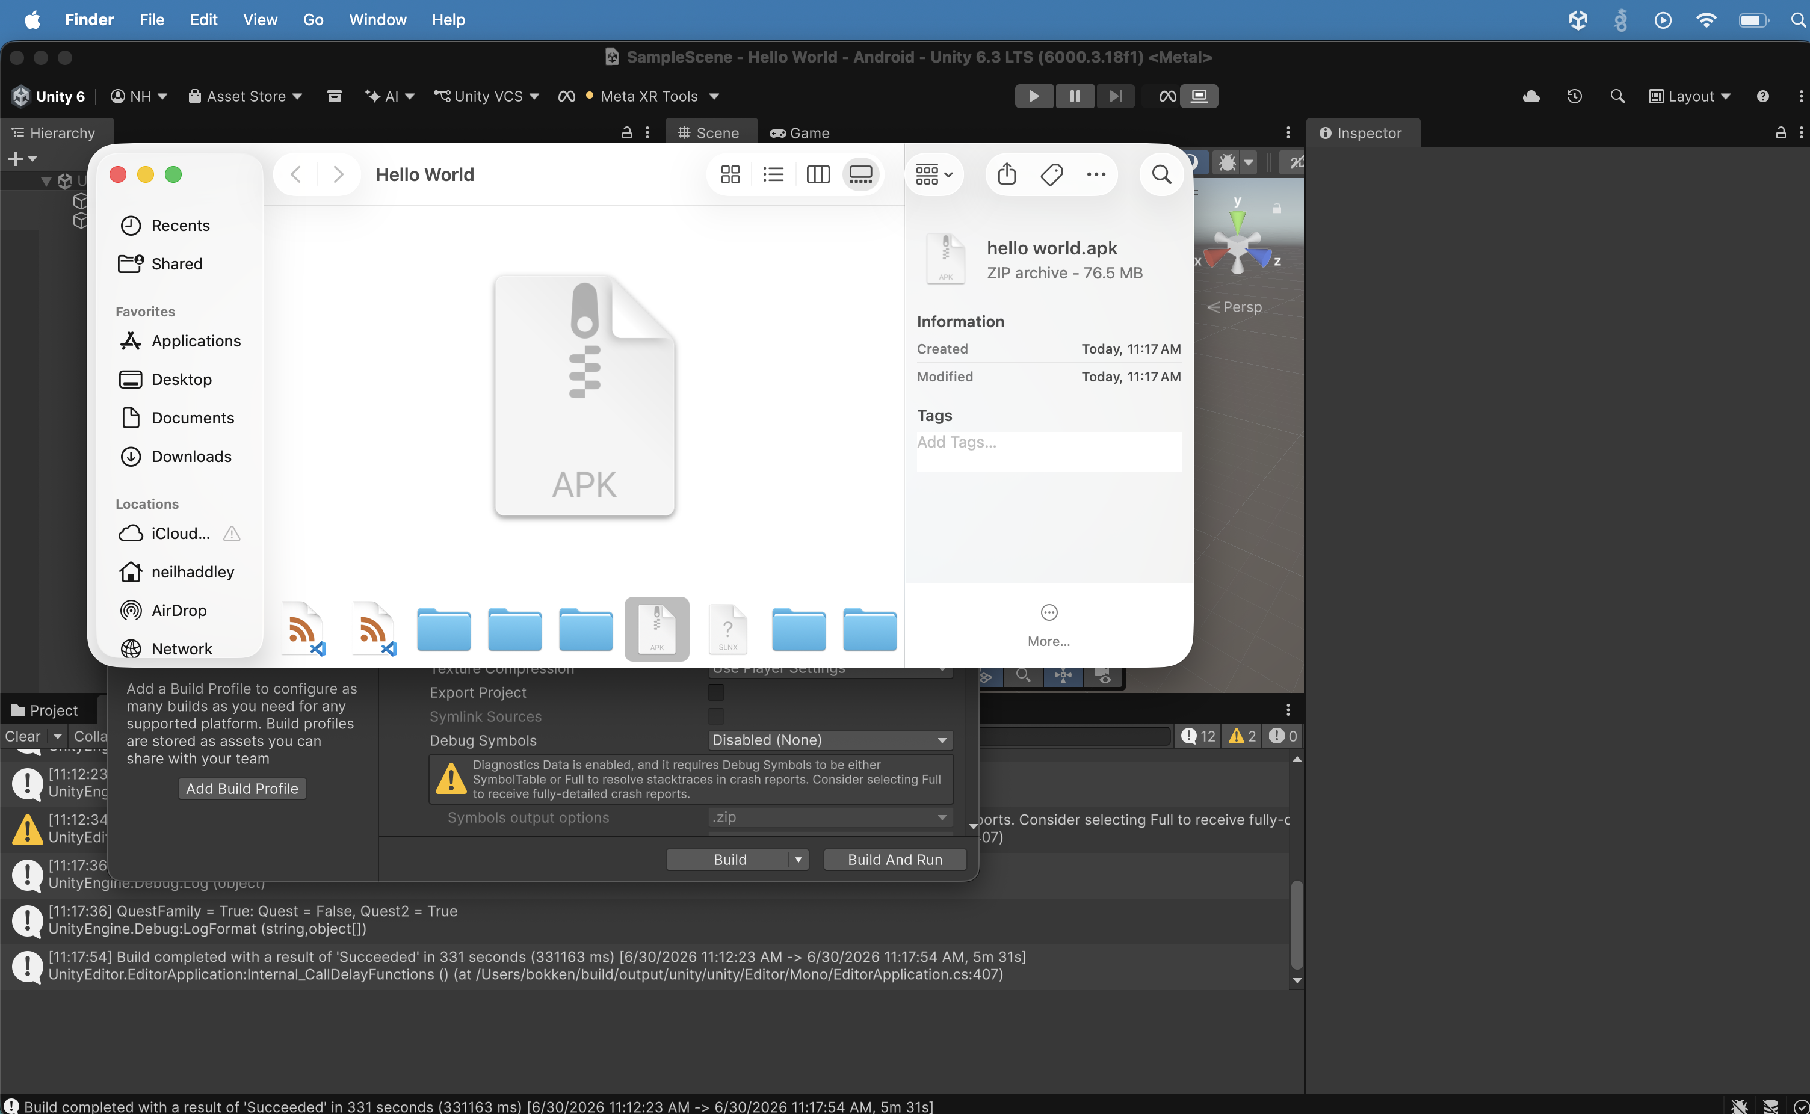Click the Unity Play button
1810x1114 pixels.
[x=1034, y=96]
